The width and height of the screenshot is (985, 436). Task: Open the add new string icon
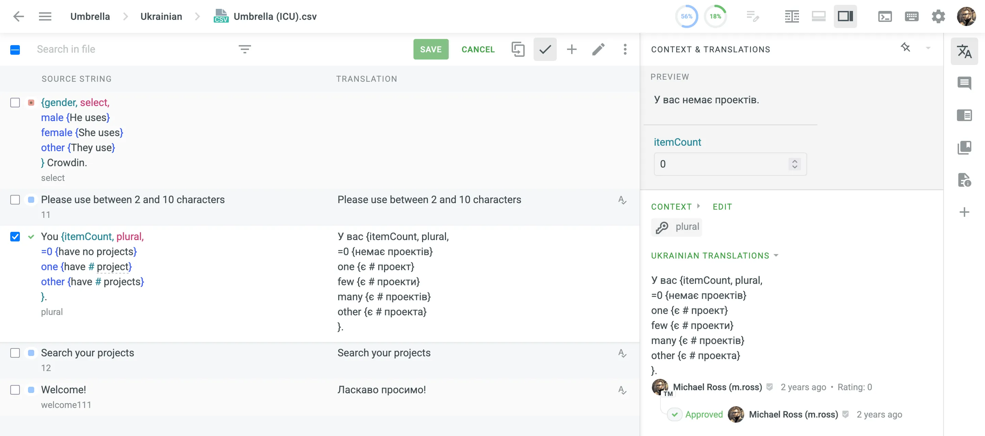(572, 48)
